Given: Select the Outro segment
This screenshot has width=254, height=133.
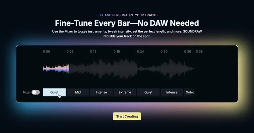Looking at the screenshot, I should click(190, 92).
